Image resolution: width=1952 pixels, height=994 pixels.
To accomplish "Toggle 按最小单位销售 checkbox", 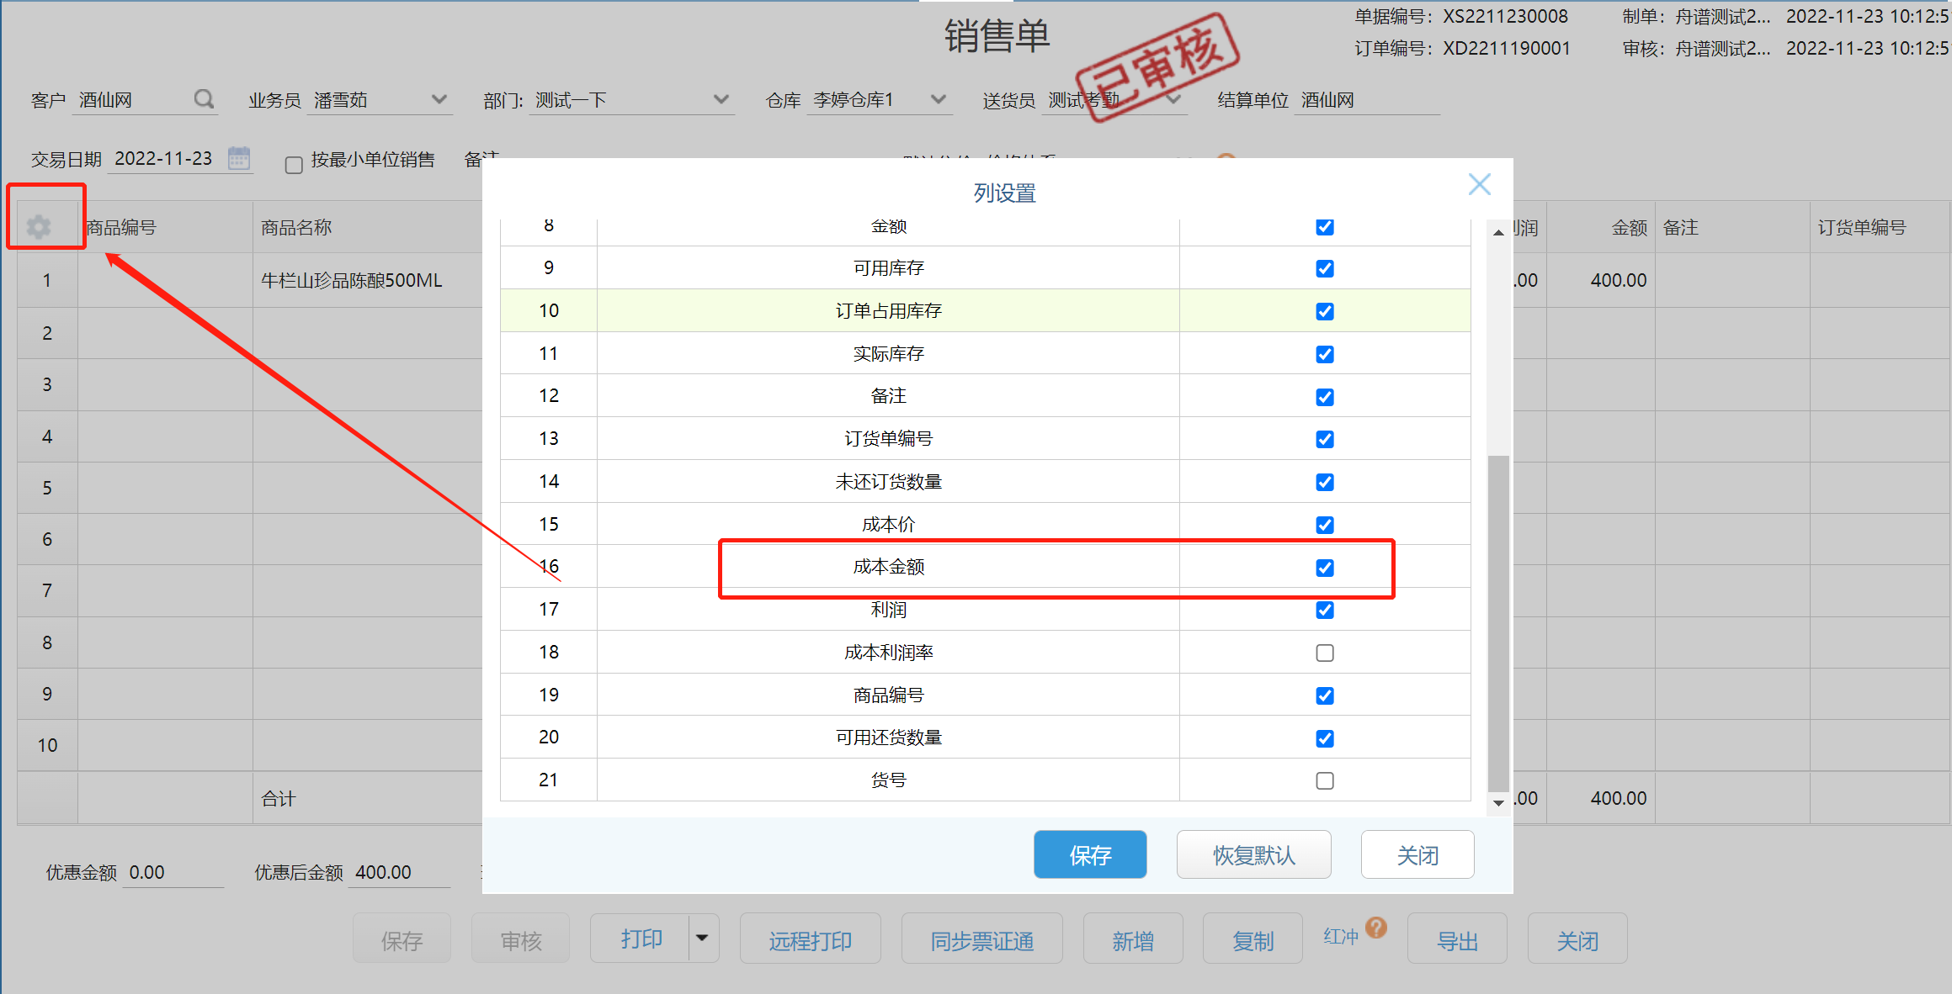I will point(294,165).
